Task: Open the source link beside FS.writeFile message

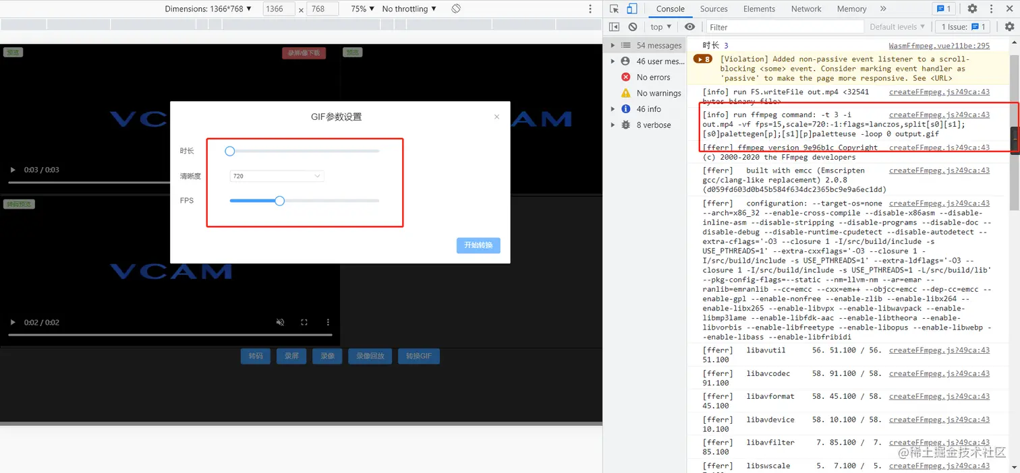Action: point(939,92)
